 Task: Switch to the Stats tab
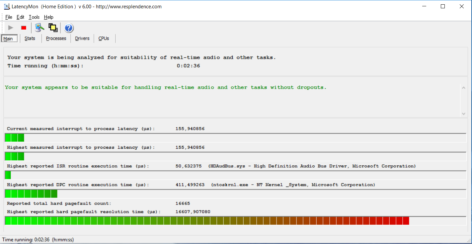(x=30, y=39)
